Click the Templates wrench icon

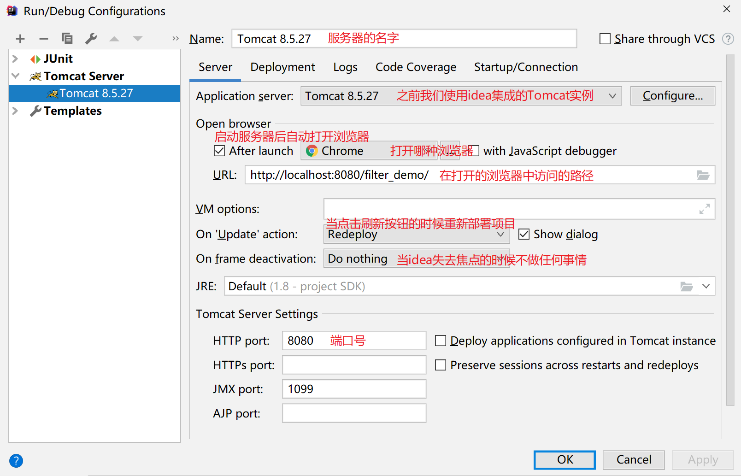[35, 111]
